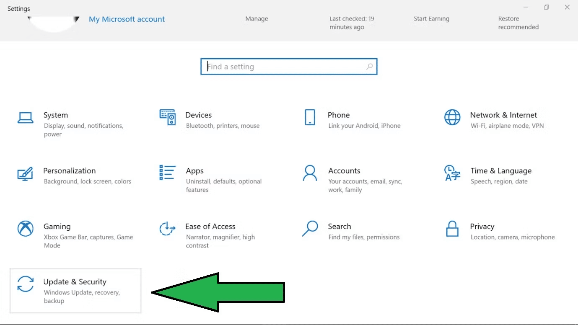Select the Time & Language icon
578x325 pixels.
[452, 173]
